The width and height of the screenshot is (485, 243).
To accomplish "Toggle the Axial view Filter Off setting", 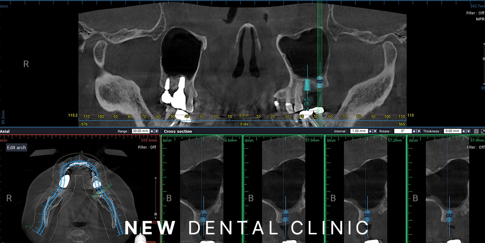I will 147,147.
